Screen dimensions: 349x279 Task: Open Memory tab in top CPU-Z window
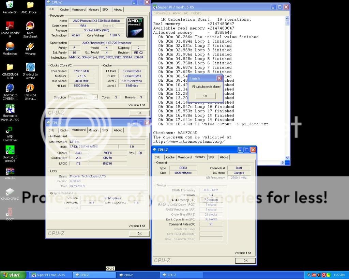point(94,10)
